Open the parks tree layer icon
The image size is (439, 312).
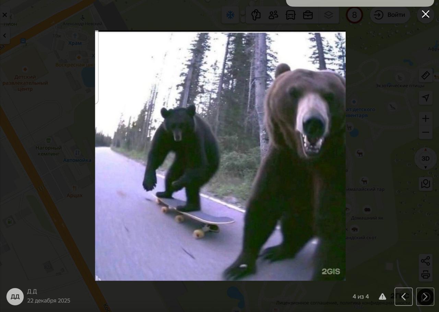pos(256,15)
